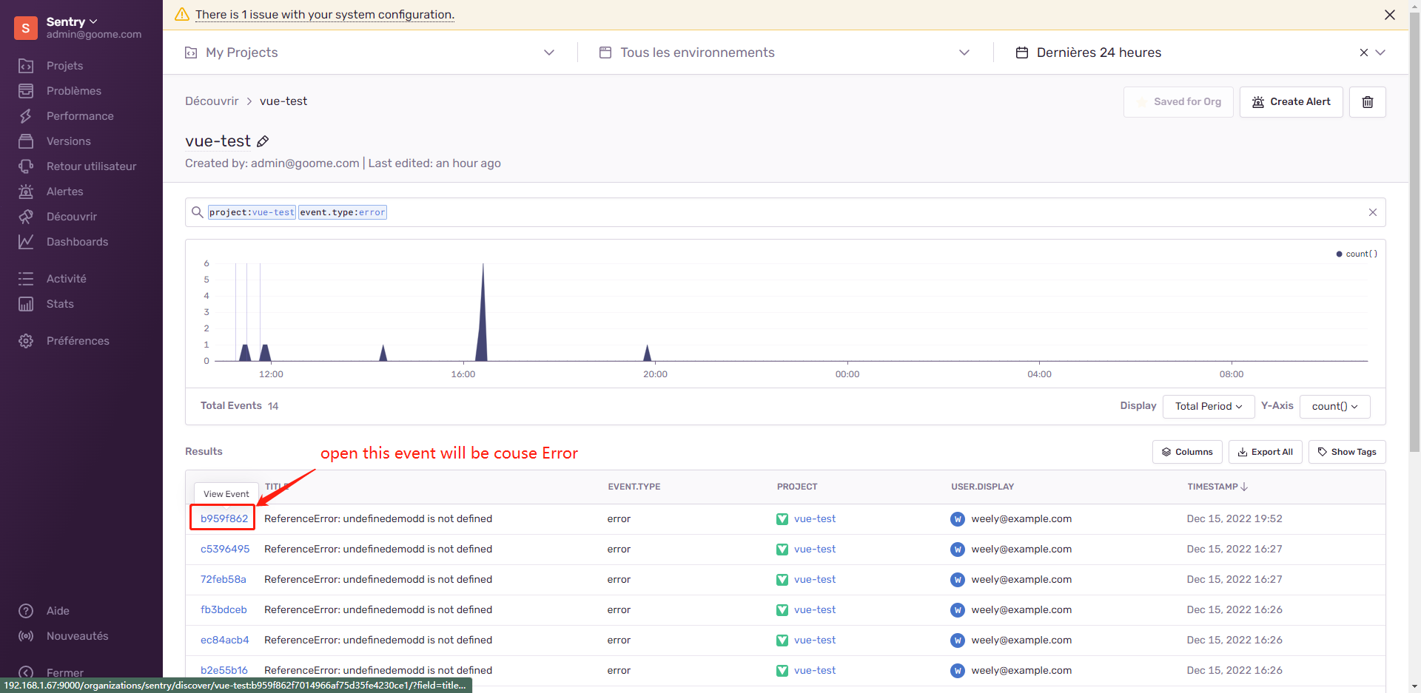Open Problèmes from the sidebar
Image resolution: width=1421 pixels, height=693 pixels.
tap(73, 90)
